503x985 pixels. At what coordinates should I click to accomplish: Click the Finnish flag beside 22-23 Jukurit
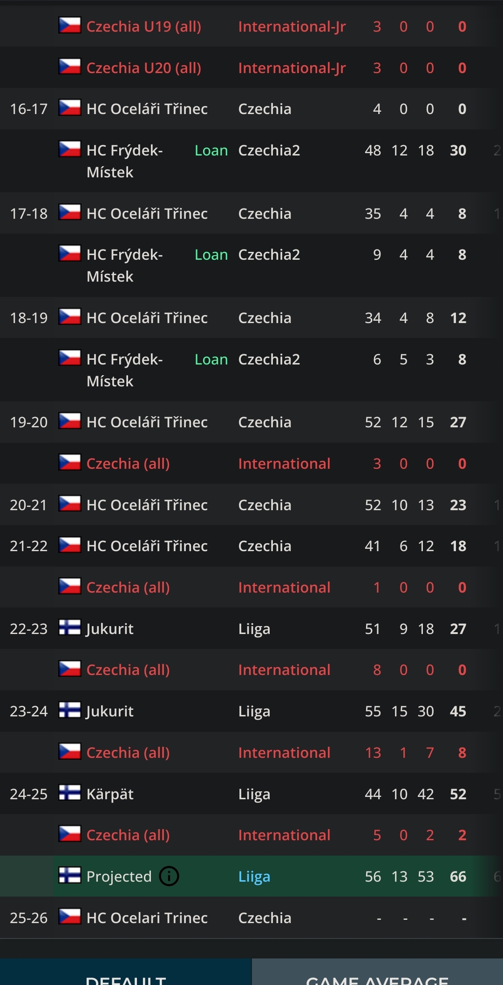pos(70,627)
